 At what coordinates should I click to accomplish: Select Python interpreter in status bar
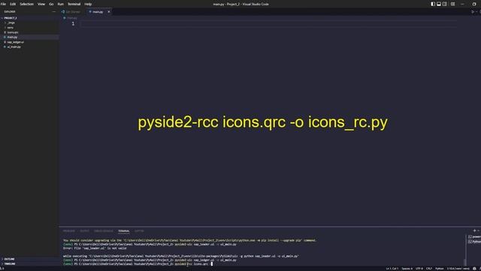pyautogui.click(x=458, y=269)
